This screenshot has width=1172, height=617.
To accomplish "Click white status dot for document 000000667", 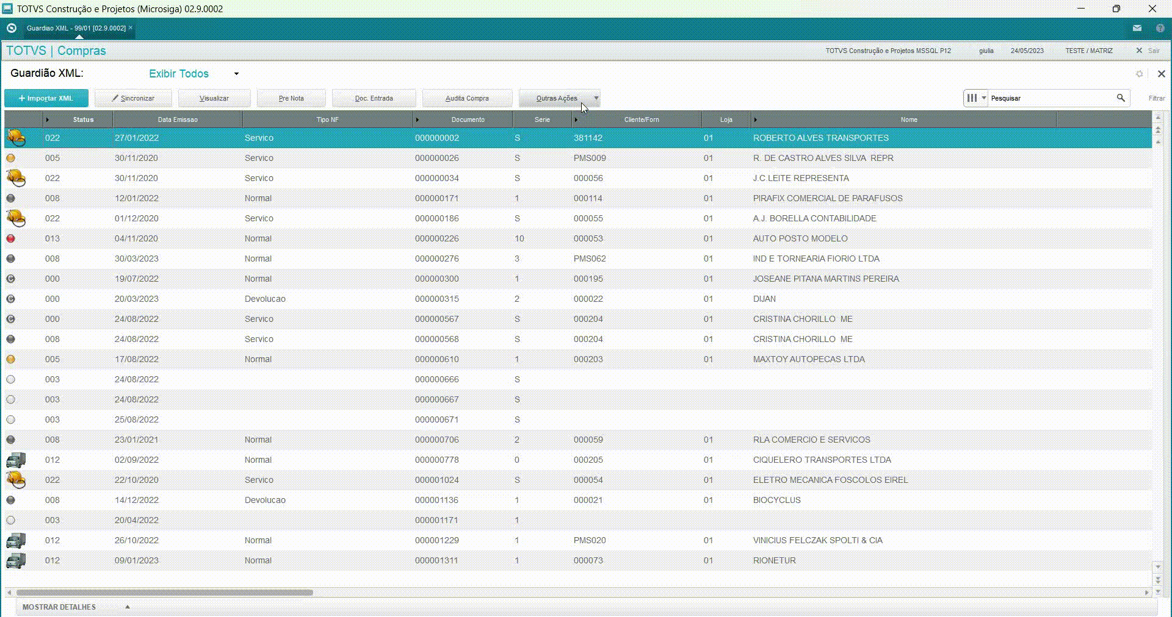I will [10, 399].
